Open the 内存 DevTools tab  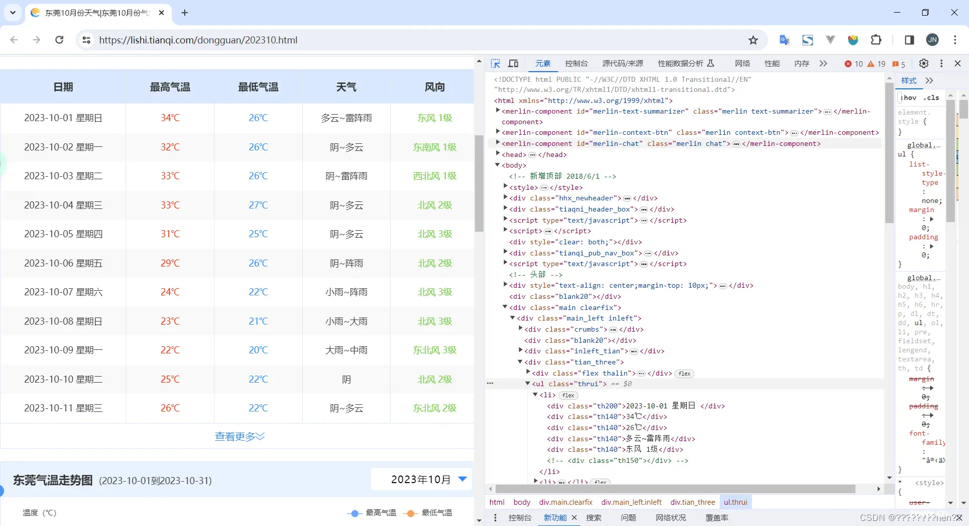pyautogui.click(x=801, y=64)
